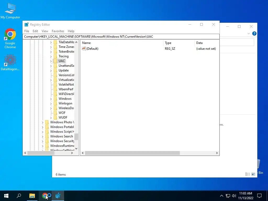
Task: Click the (Default) string value icon
Action: coord(83,48)
